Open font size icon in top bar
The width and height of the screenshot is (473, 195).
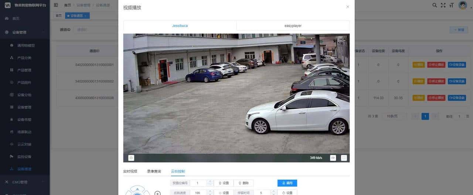click(452, 5)
